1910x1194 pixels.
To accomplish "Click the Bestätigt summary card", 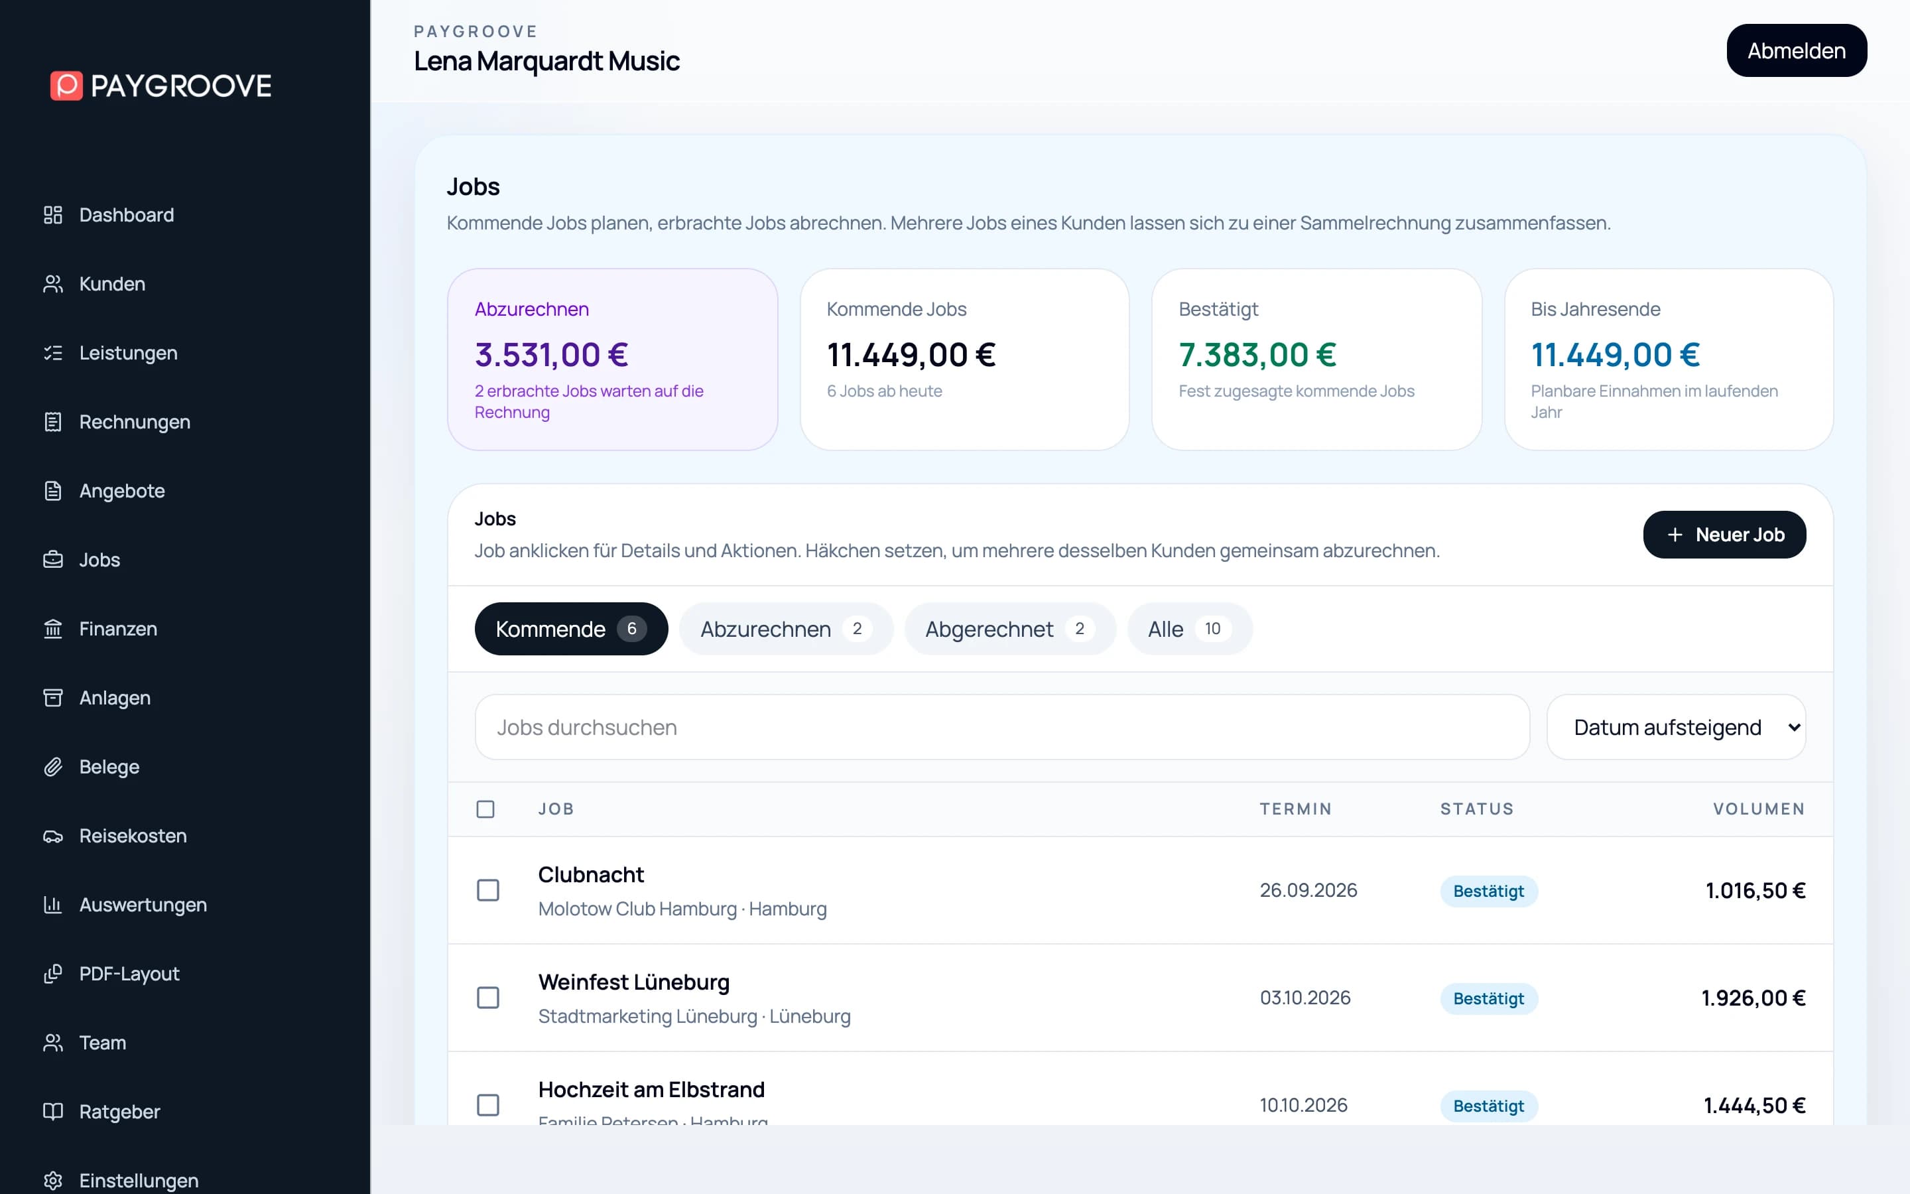I will point(1316,360).
